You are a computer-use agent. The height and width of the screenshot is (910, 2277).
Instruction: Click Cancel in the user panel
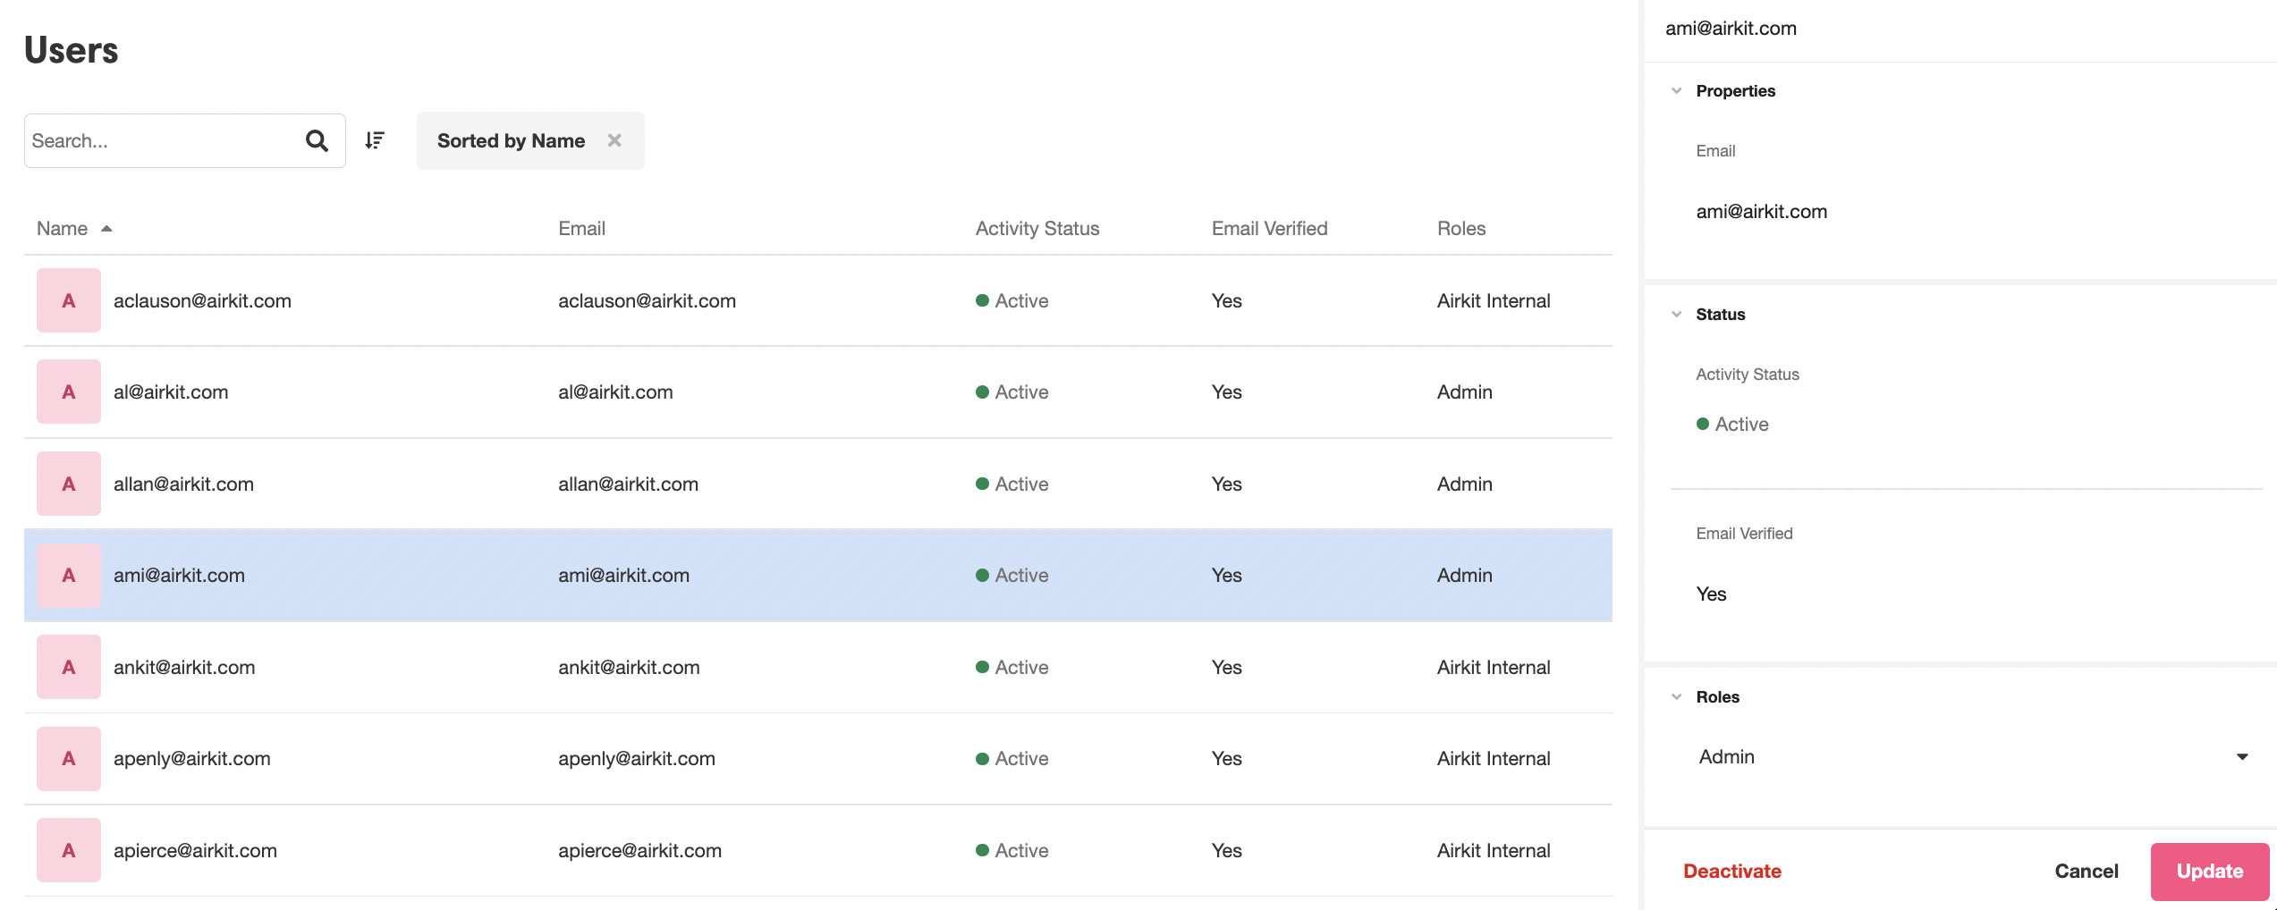(2086, 872)
